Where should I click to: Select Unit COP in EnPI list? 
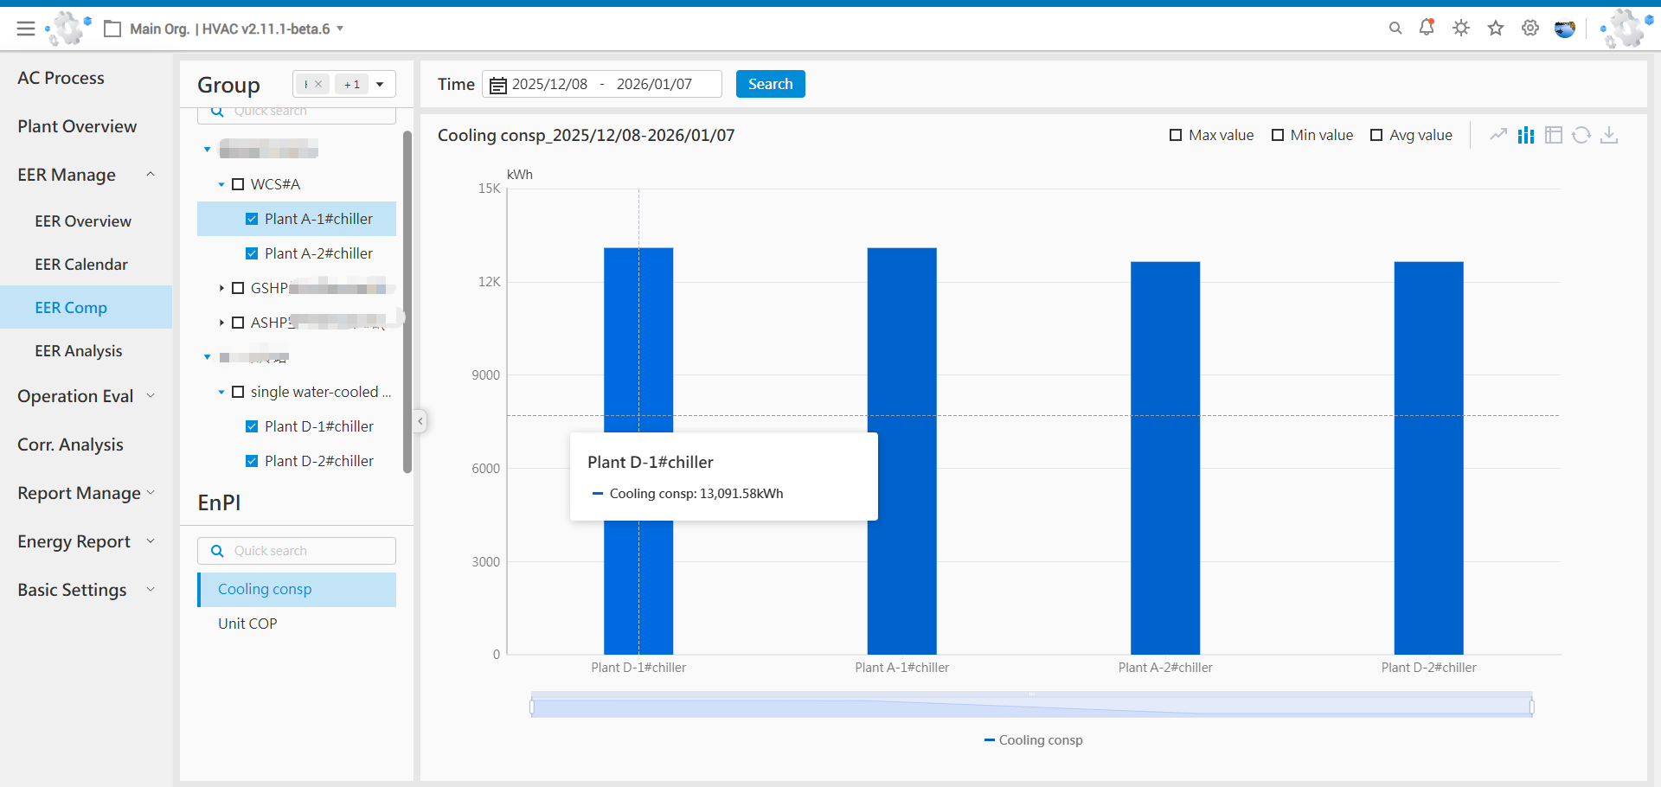pyautogui.click(x=247, y=624)
